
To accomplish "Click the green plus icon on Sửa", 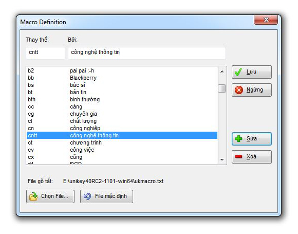I will (239, 138).
